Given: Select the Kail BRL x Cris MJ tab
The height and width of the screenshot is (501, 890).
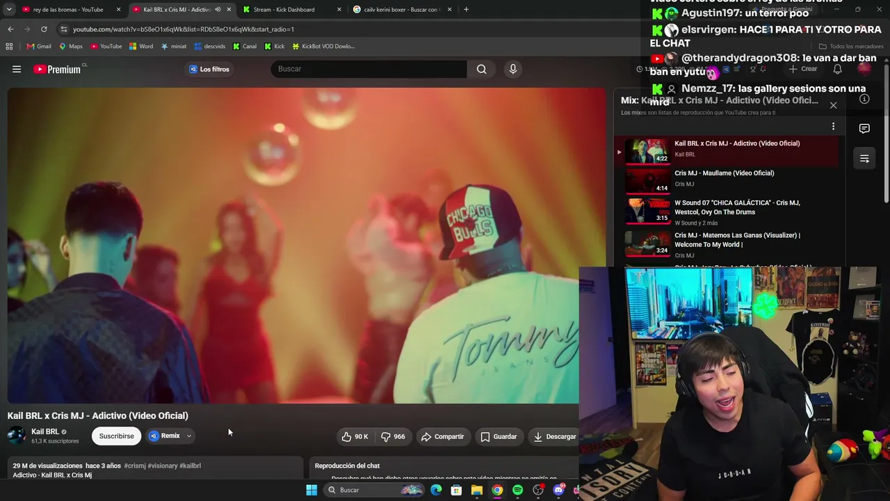Looking at the screenshot, I should point(177,10).
